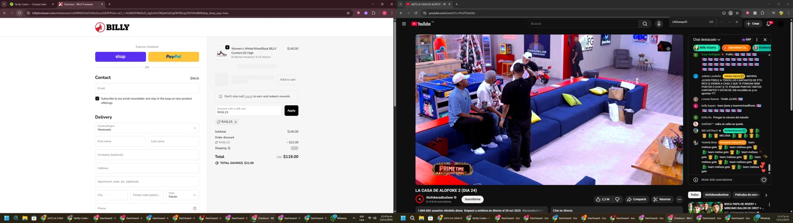Open Windows Start menu in left taskbar

tap(7, 218)
